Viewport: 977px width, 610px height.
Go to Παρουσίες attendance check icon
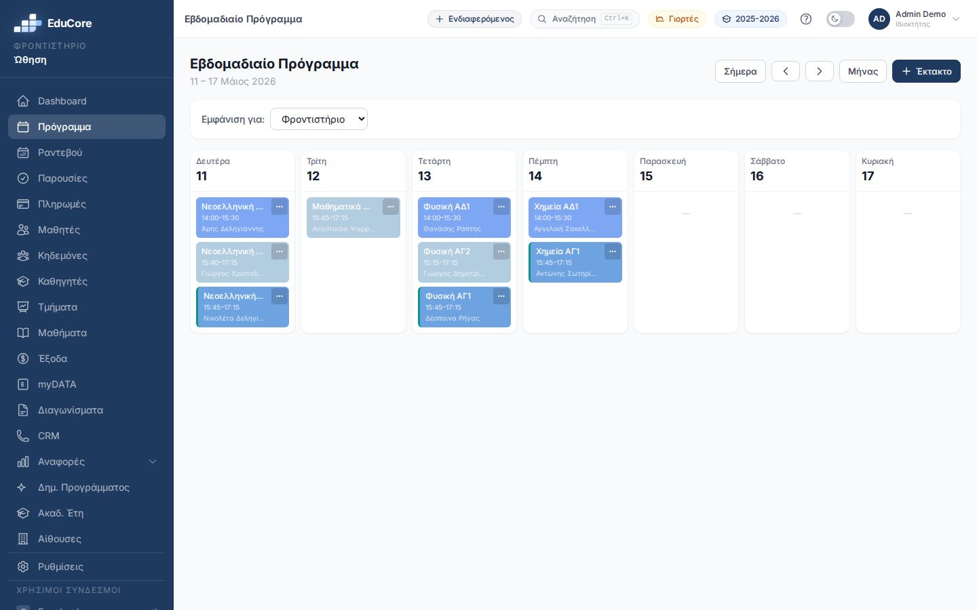[23, 178]
